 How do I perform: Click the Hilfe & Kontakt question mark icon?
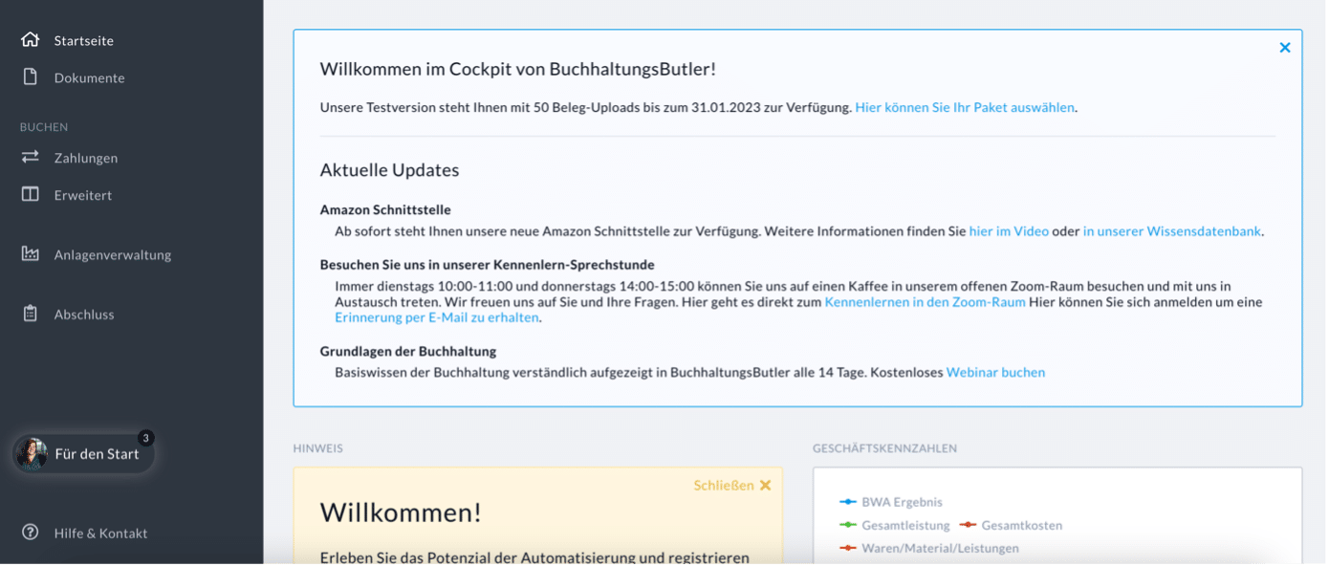tap(31, 533)
